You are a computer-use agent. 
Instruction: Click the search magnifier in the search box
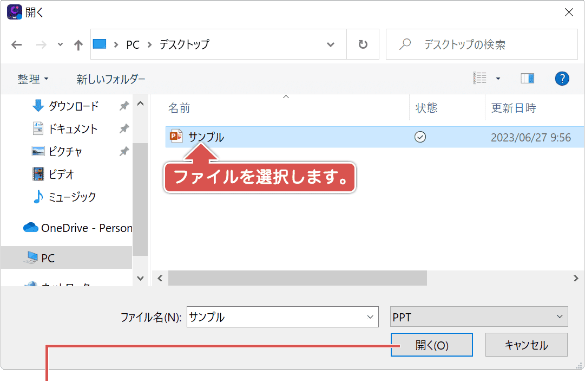point(405,44)
